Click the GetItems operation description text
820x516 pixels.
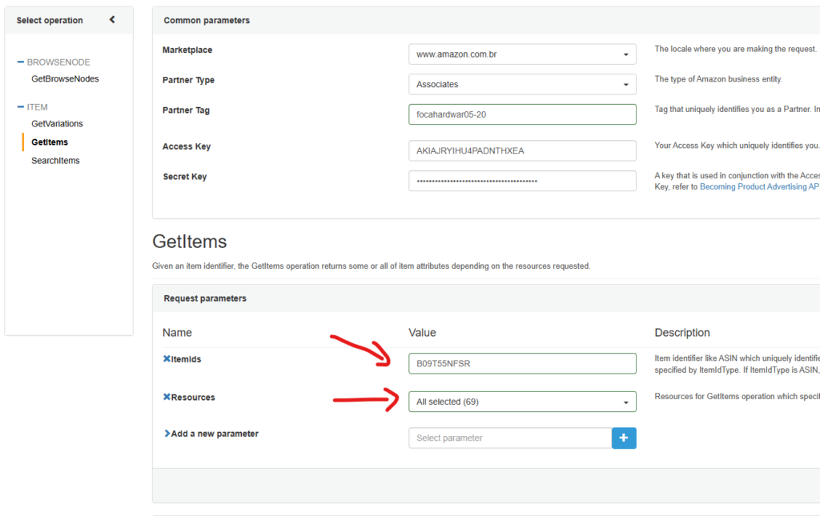coord(372,266)
